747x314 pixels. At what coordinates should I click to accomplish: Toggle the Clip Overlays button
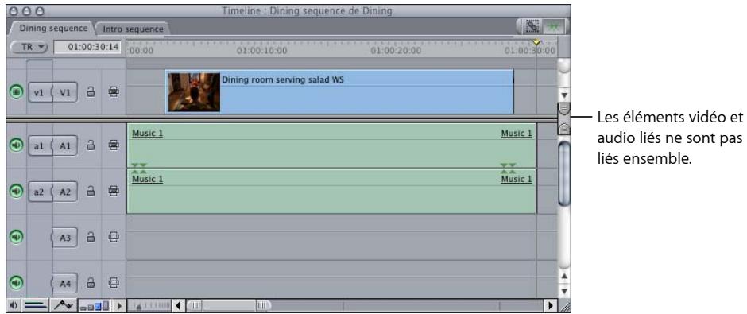[x=64, y=305]
